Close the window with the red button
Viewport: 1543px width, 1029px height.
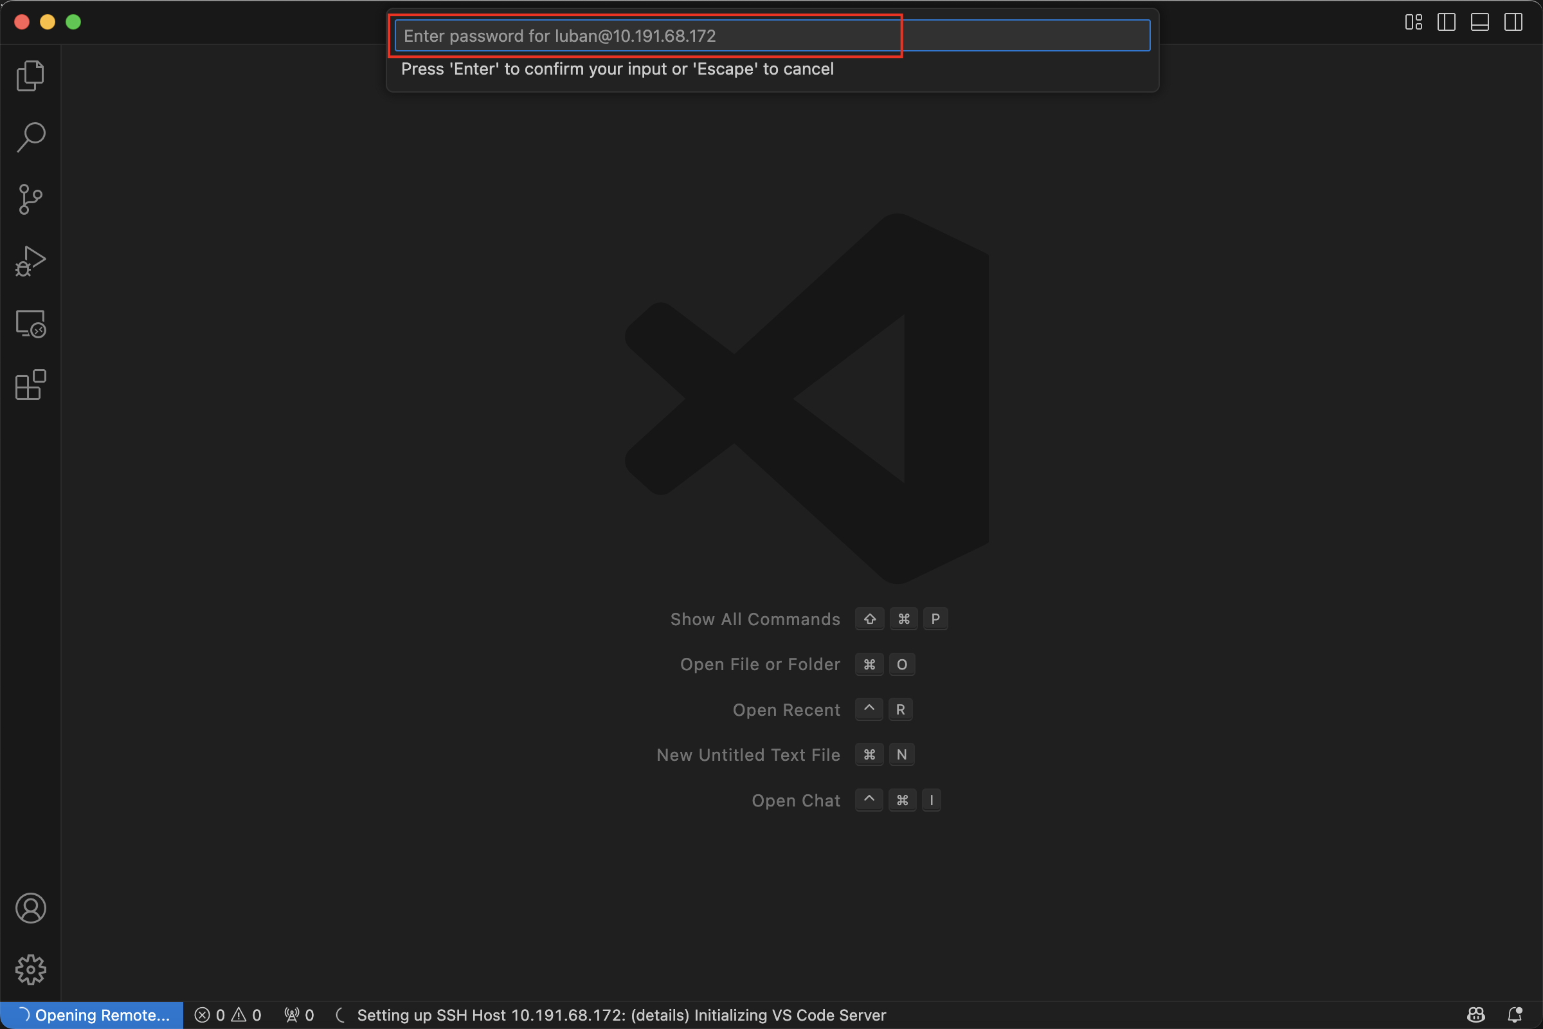pyautogui.click(x=22, y=22)
